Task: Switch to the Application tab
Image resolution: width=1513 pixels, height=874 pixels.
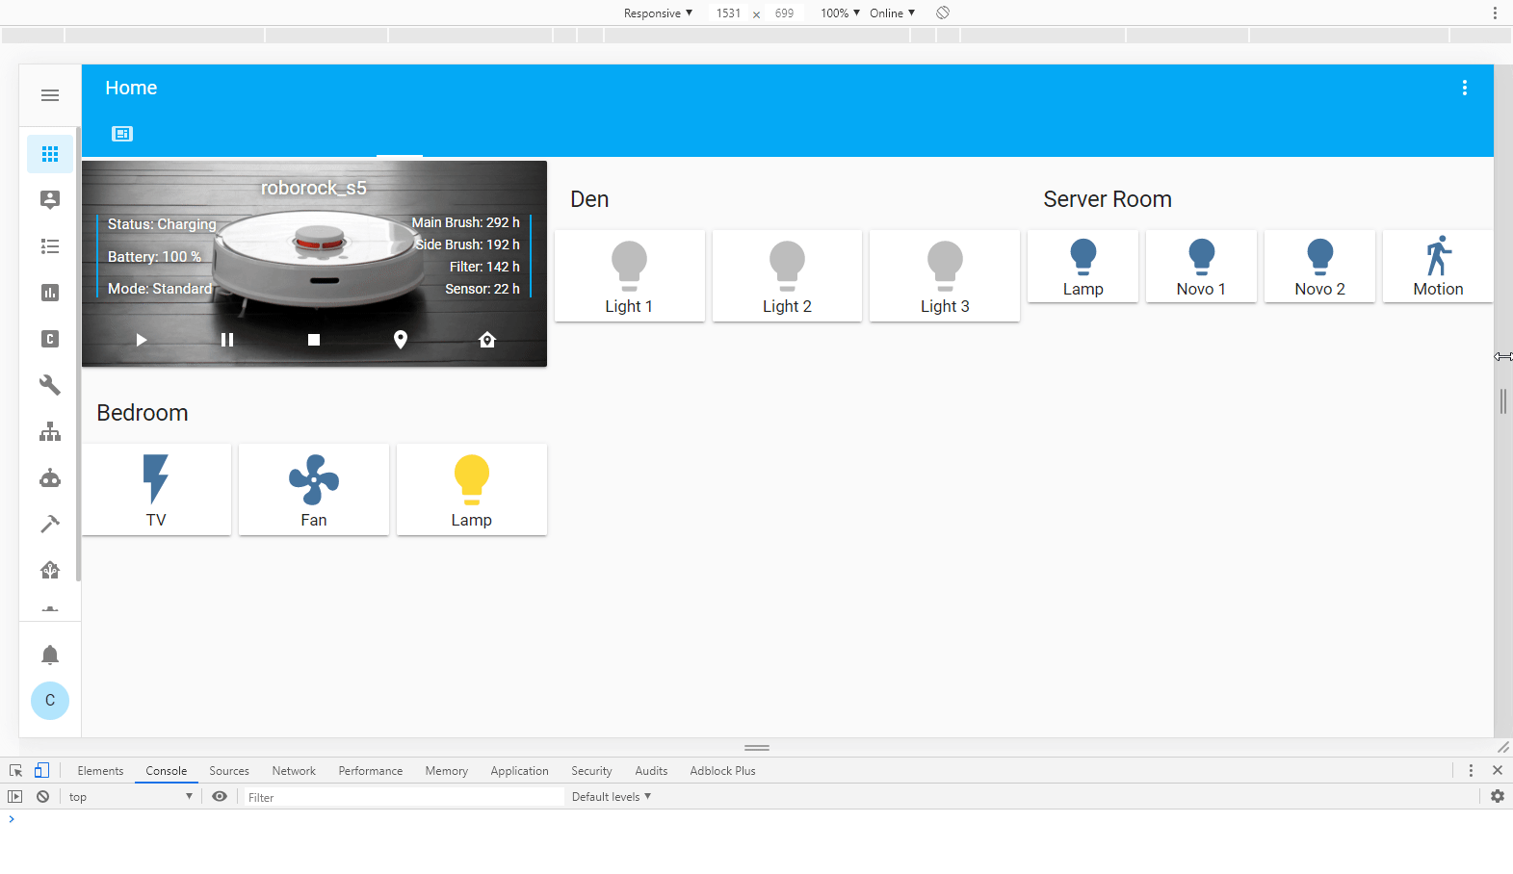Action: [519, 770]
